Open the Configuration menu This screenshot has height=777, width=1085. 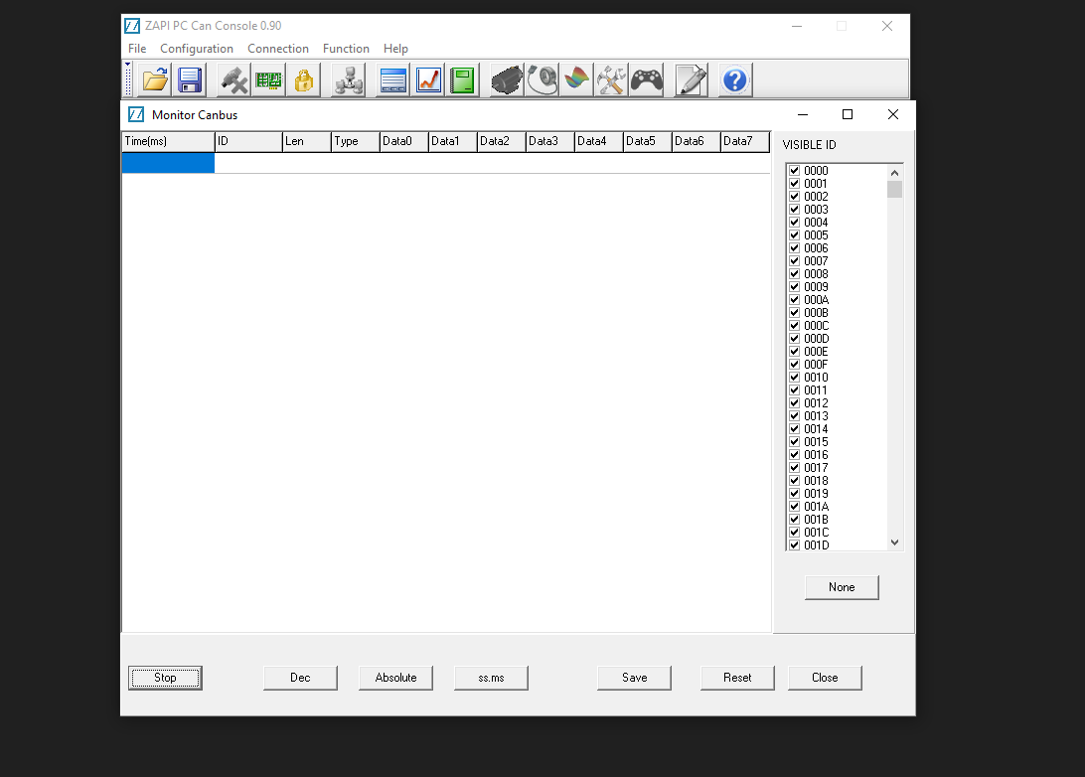(x=197, y=49)
